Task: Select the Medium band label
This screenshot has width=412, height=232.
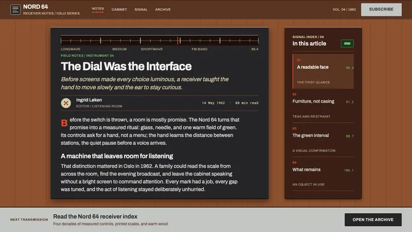Action: click(x=119, y=49)
